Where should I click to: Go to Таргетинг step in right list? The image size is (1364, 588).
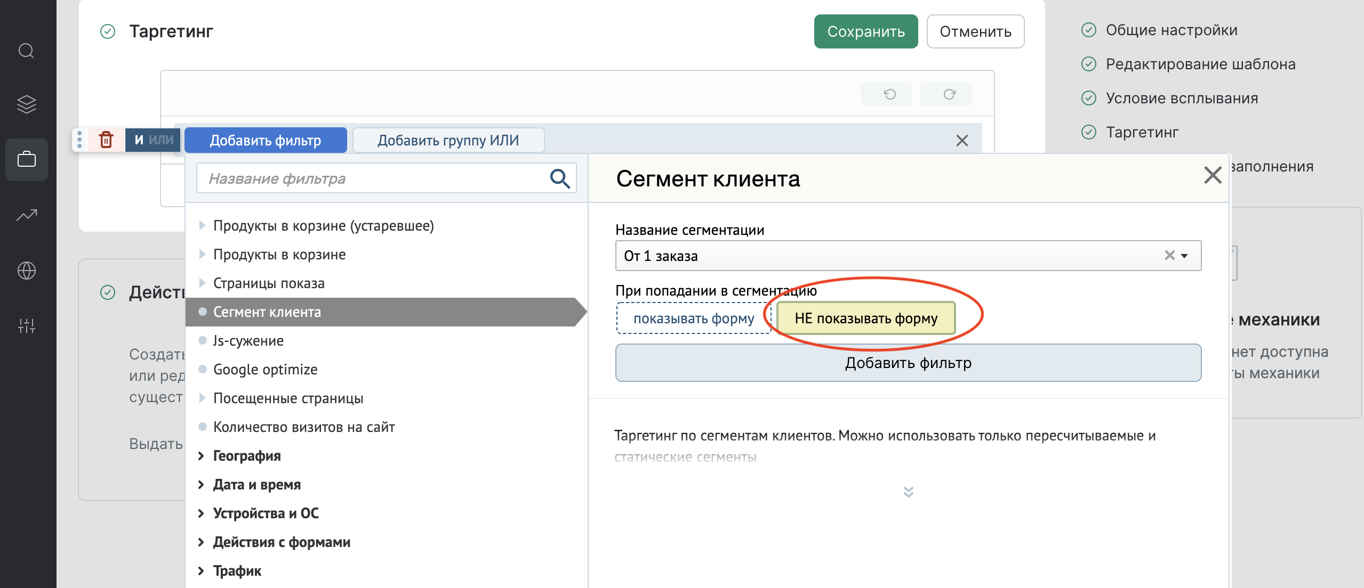tap(1142, 132)
